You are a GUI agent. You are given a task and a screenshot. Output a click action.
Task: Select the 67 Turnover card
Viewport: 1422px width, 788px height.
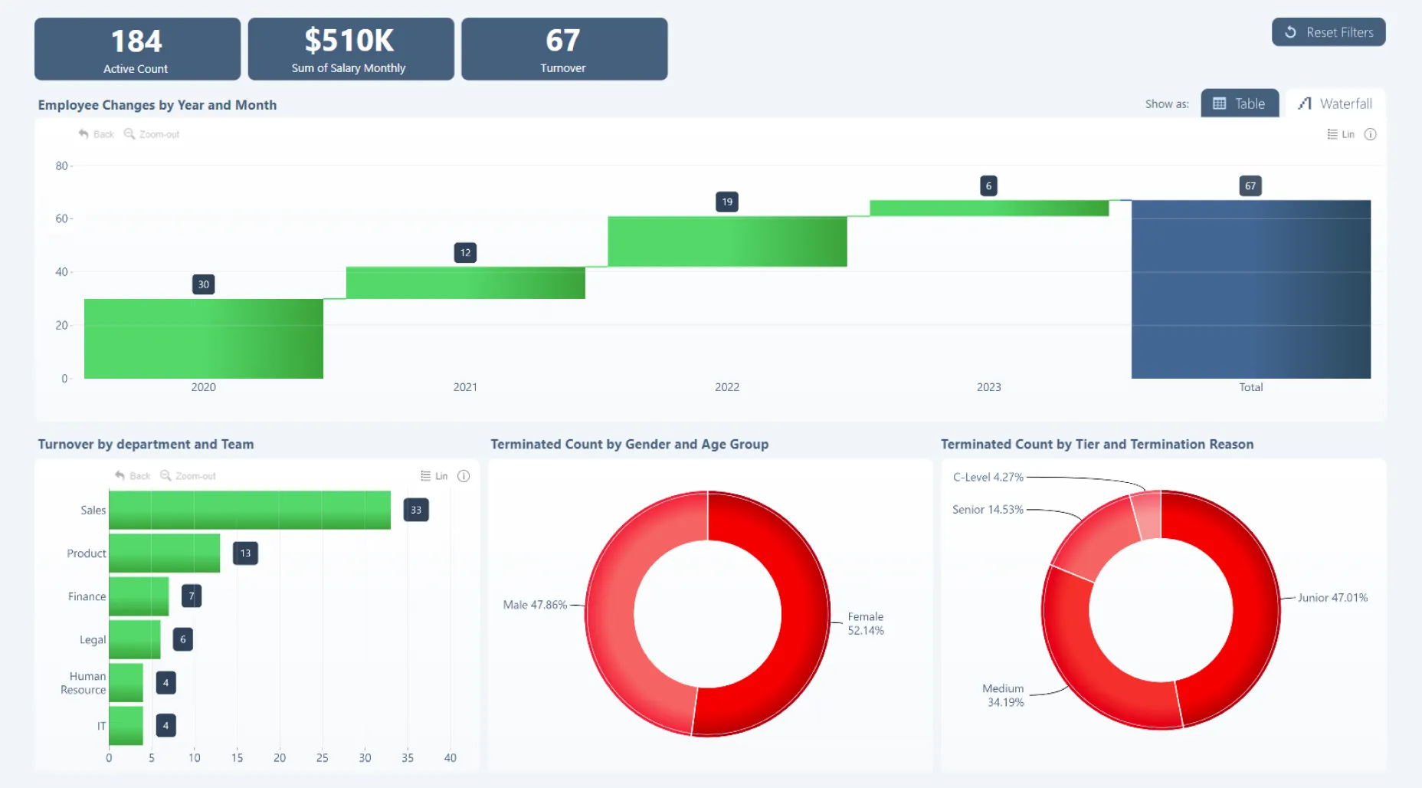click(564, 49)
